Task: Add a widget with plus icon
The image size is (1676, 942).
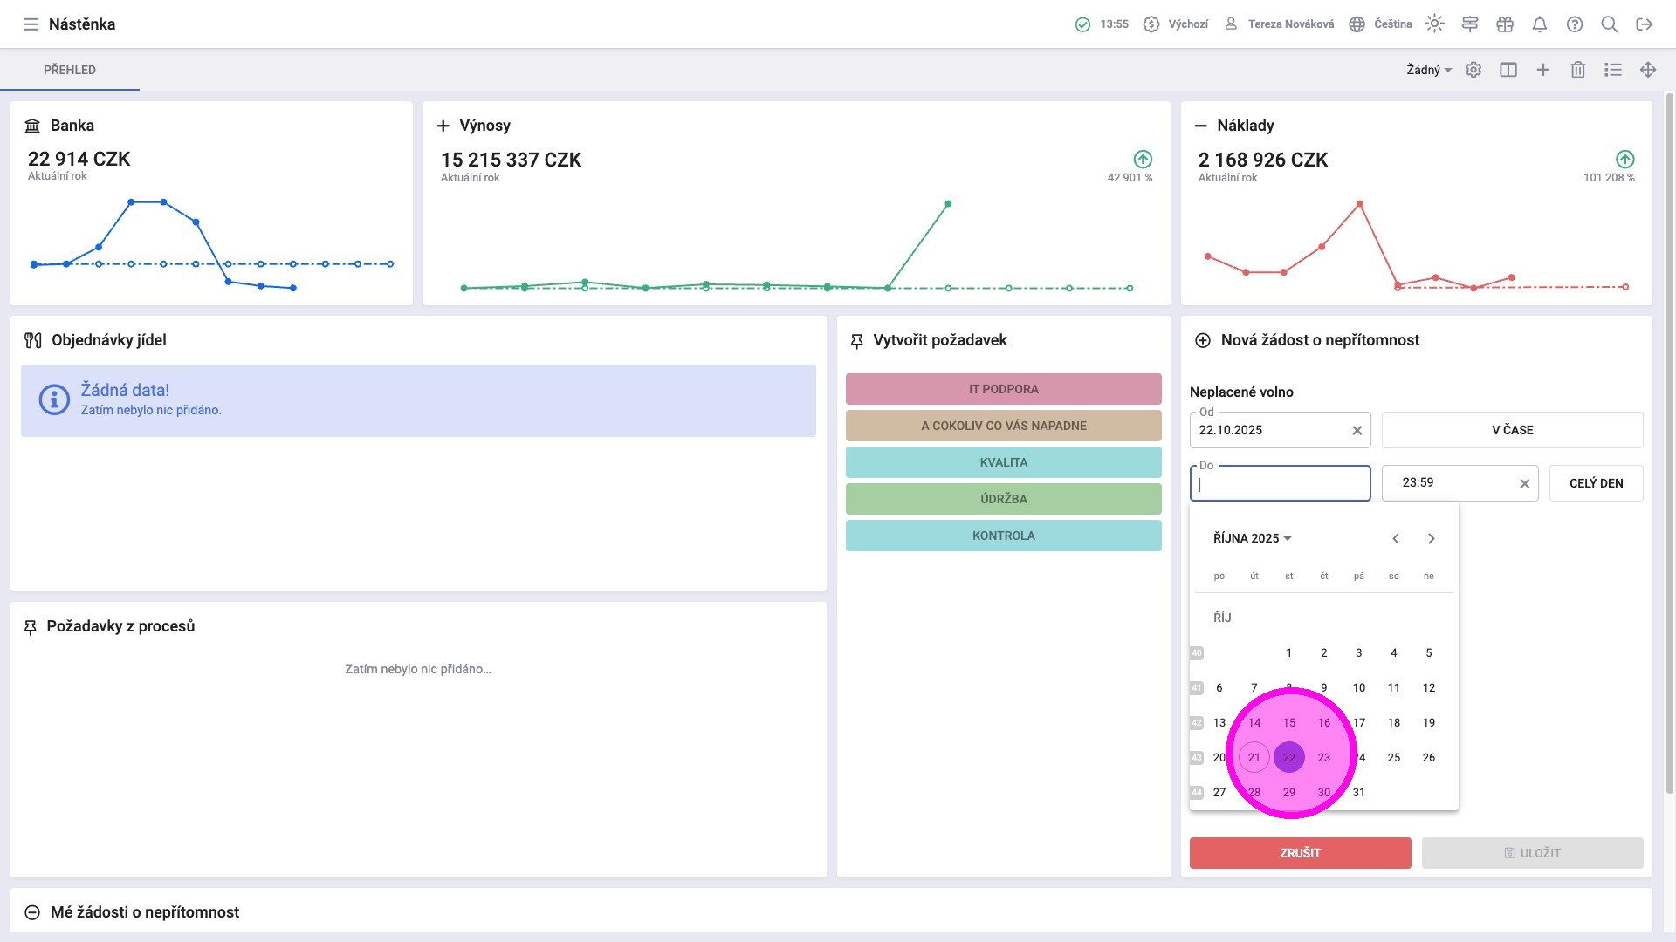Action: point(1543,70)
